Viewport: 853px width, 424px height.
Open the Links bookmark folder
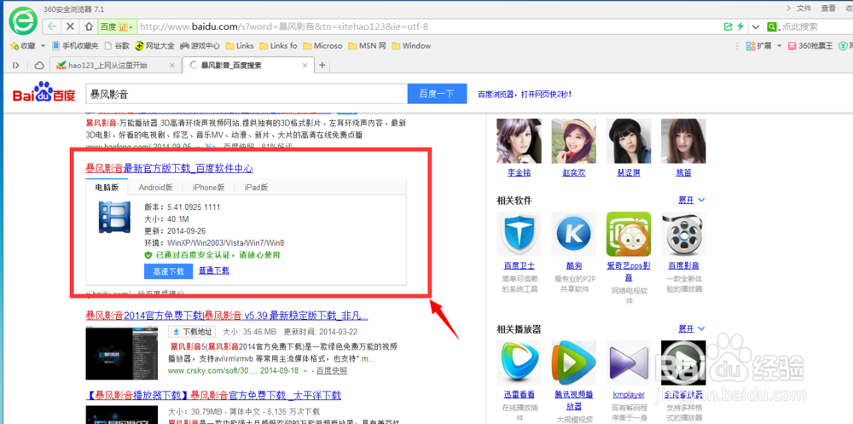click(240, 46)
